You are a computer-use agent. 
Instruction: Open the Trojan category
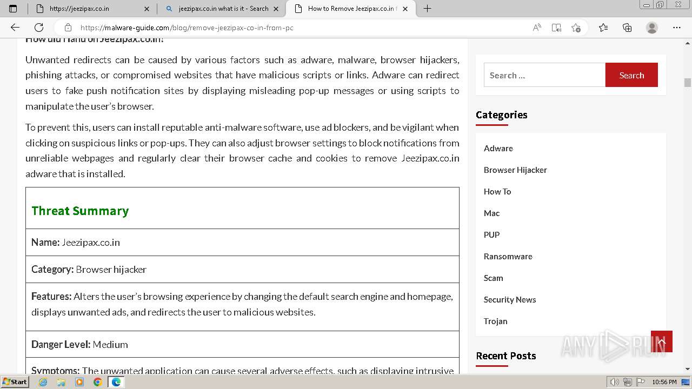496,321
